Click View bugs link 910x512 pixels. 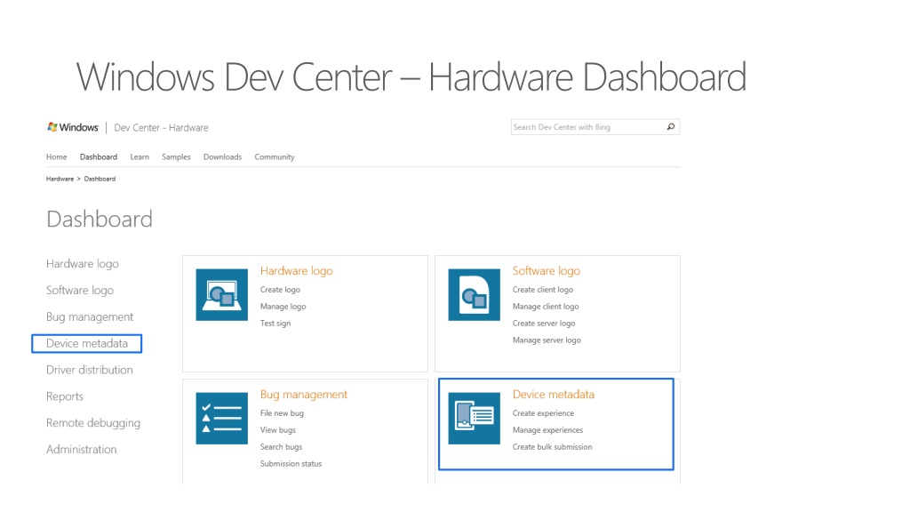[278, 429]
